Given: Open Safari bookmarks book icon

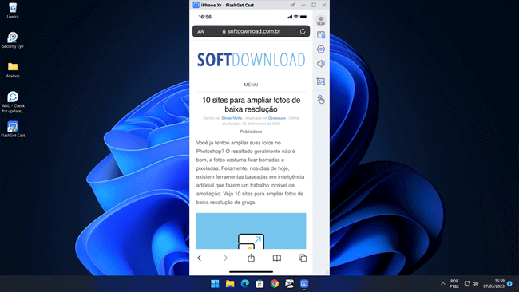Looking at the screenshot, I should tap(277, 258).
